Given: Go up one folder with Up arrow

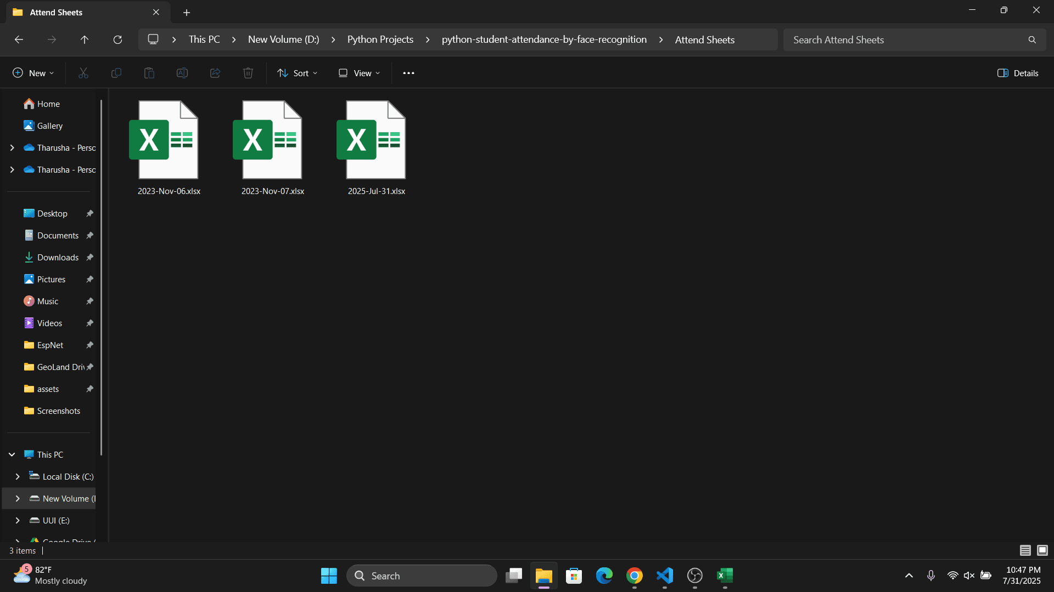Looking at the screenshot, I should pyautogui.click(x=85, y=39).
